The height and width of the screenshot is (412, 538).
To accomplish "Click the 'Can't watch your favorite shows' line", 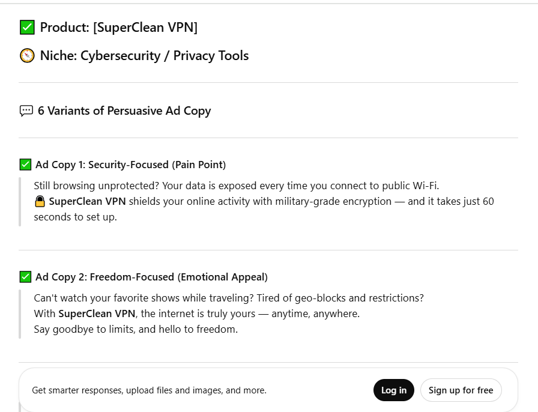I will 228,298.
